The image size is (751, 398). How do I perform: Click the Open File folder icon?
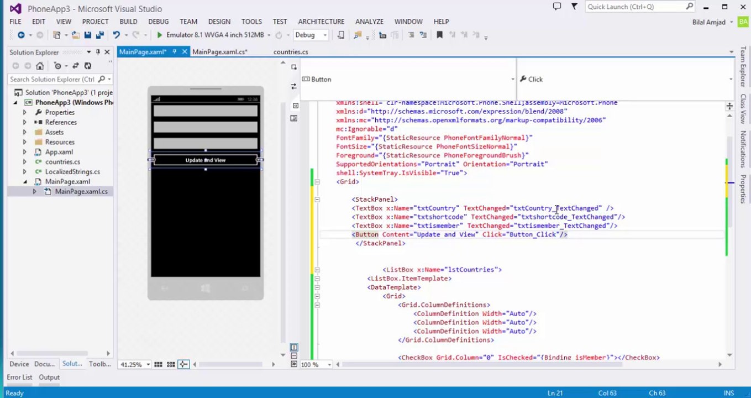[x=75, y=35]
